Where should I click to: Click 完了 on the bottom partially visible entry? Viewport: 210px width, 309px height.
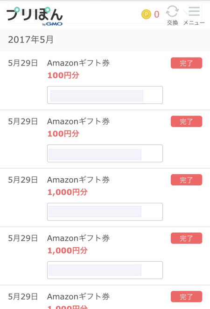(x=186, y=296)
